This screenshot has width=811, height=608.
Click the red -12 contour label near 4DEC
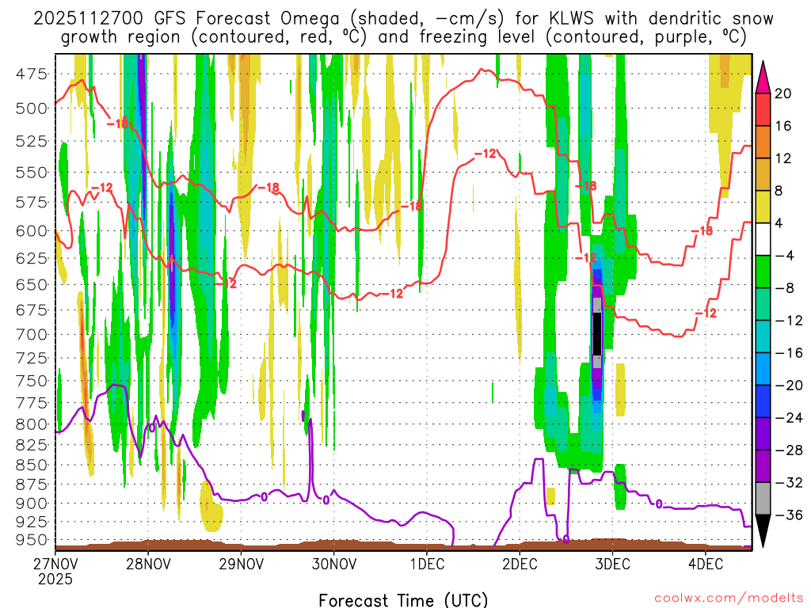point(706,313)
